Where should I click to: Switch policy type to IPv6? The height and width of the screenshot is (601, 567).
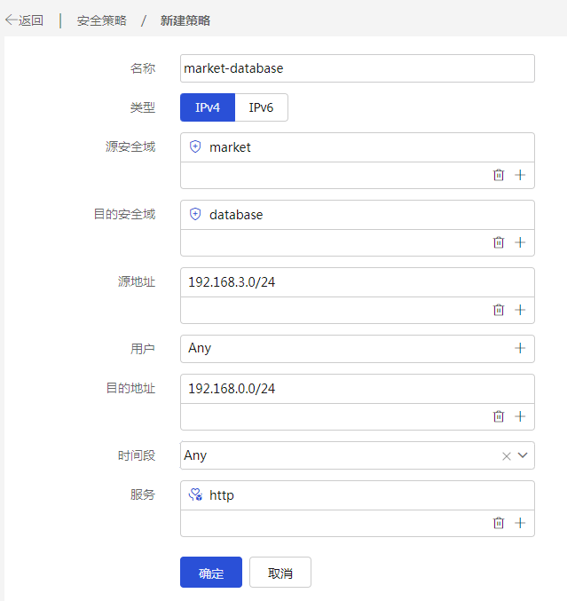pos(261,107)
